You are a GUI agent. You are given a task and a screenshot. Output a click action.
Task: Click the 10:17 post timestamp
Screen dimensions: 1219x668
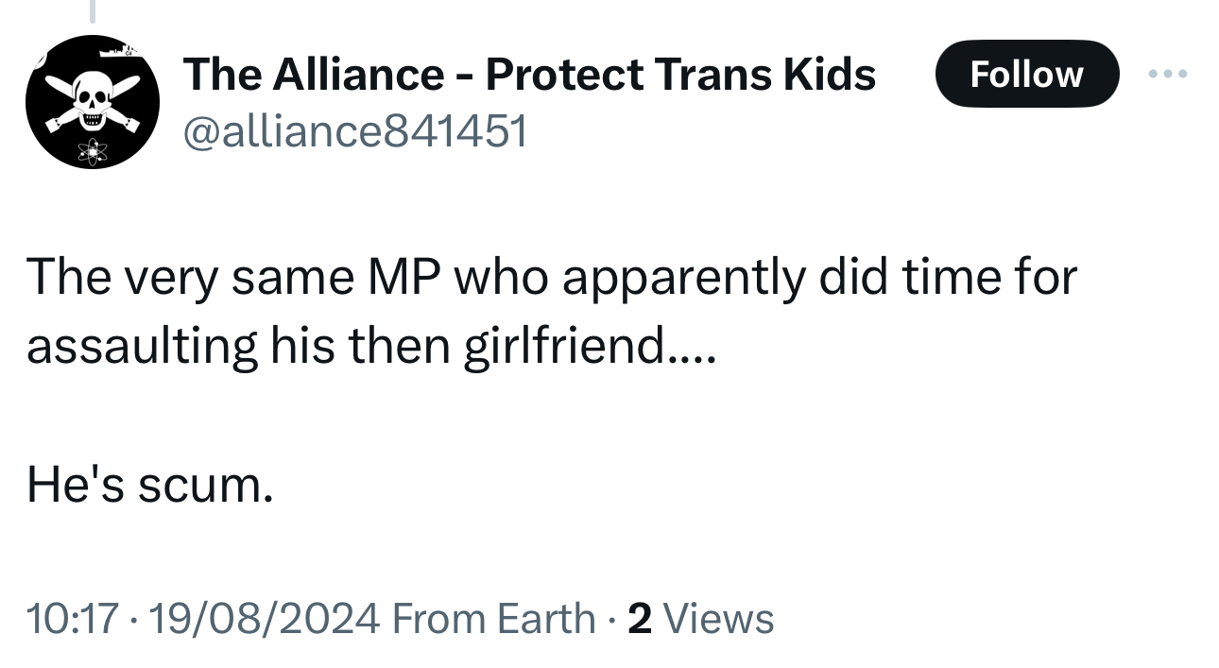pyautogui.click(x=72, y=619)
